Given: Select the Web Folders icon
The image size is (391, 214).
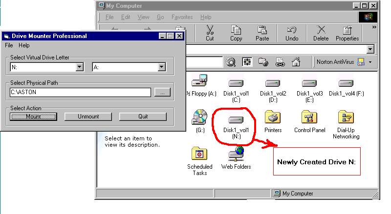Looking at the screenshot, I should (236, 153).
